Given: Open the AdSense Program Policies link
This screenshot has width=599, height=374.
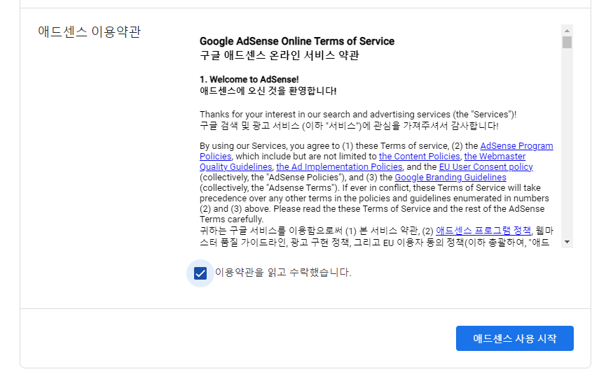Looking at the screenshot, I should pyautogui.click(x=516, y=146).
